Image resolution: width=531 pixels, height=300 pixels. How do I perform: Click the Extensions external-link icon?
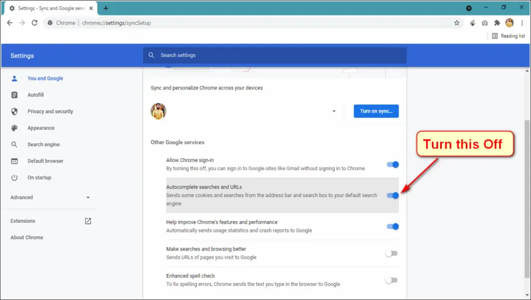(88, 221)
